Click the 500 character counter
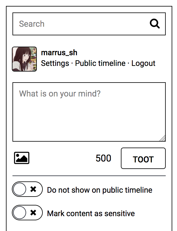The height and width of the screenshot is (231, 177). pos(103,158)
